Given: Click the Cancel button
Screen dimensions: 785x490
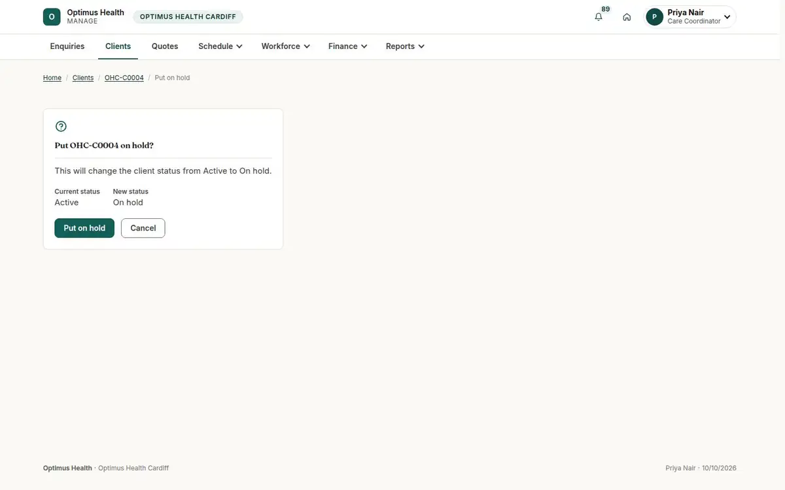Looking at the screenshot, I should pos(143,228).
